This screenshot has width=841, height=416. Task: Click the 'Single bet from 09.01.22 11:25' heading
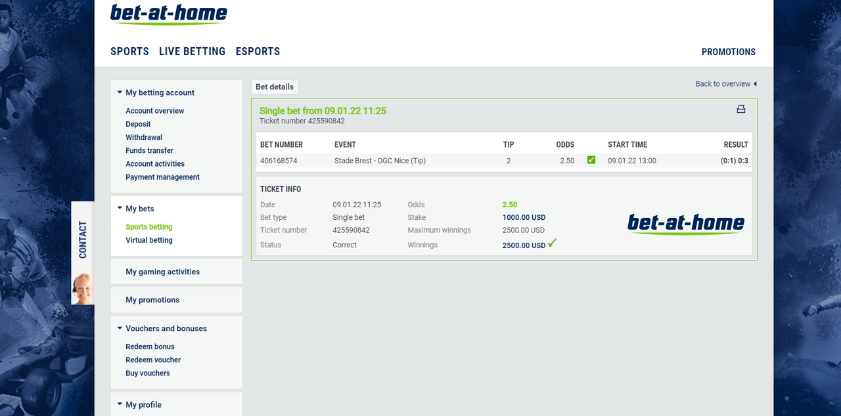(x=323, y=111)
